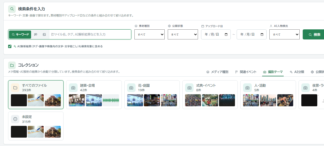Viewport: 324px width, 146px height.
Task: Click camera icon on 式典・イベント card
Action: click(x=189, y=88)
